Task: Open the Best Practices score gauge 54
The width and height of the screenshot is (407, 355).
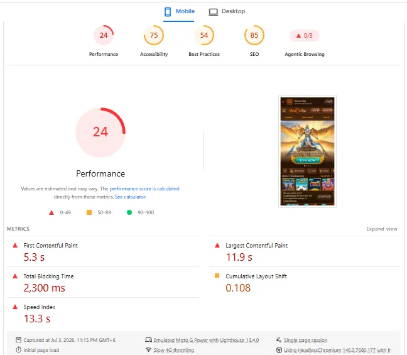Action: tap(204, 35)
